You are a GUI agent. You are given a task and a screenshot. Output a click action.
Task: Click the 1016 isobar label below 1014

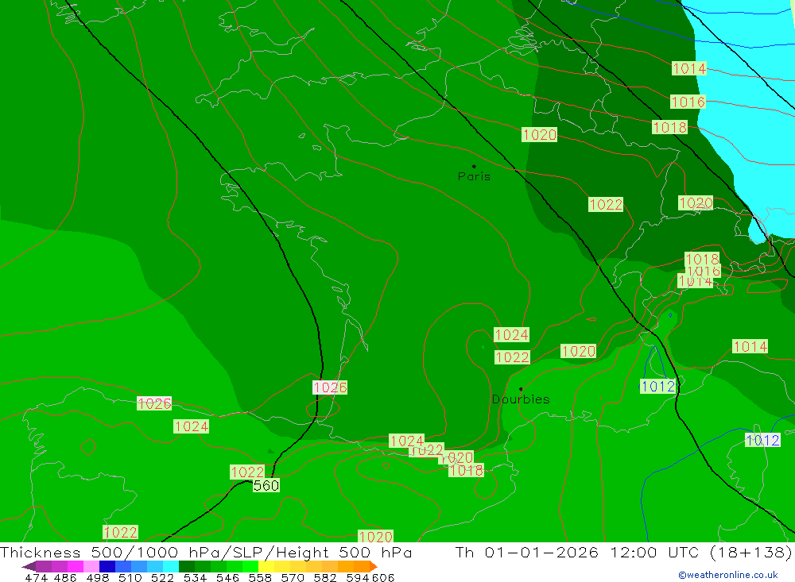coord(688,102)
